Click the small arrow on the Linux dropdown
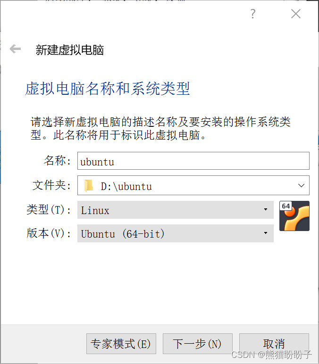Screen dimensions: 319x364 266,209
